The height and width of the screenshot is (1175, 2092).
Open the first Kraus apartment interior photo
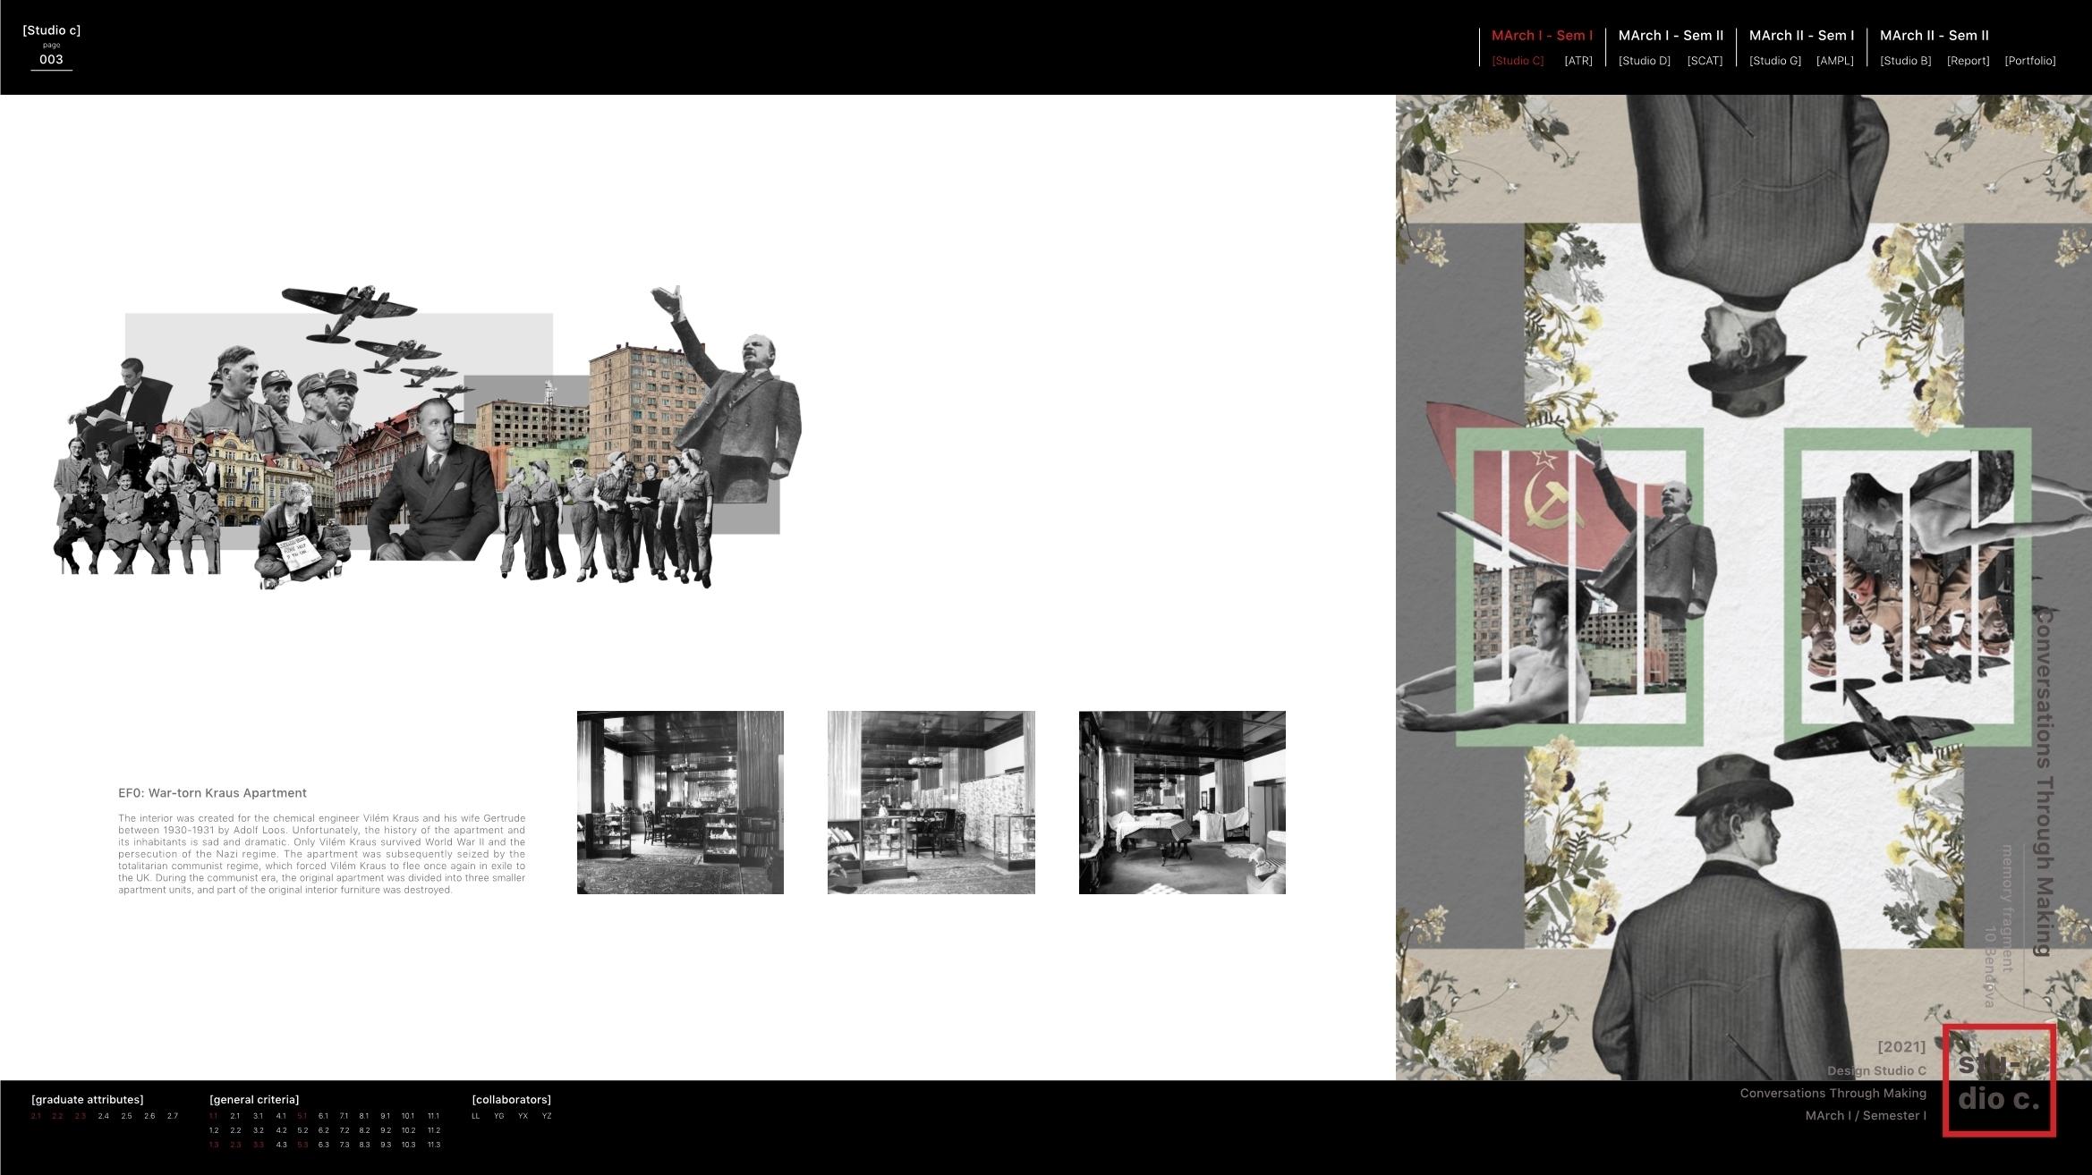pos(680,802)
